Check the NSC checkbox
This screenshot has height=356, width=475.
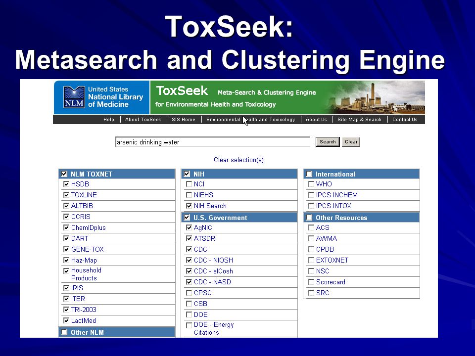[311, 271]
